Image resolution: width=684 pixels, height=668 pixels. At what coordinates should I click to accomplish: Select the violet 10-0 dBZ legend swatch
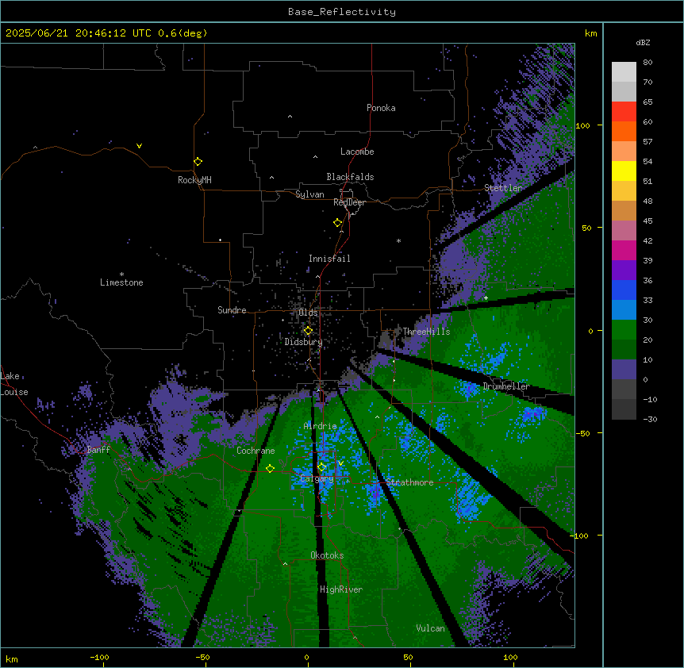coord(624,370)
